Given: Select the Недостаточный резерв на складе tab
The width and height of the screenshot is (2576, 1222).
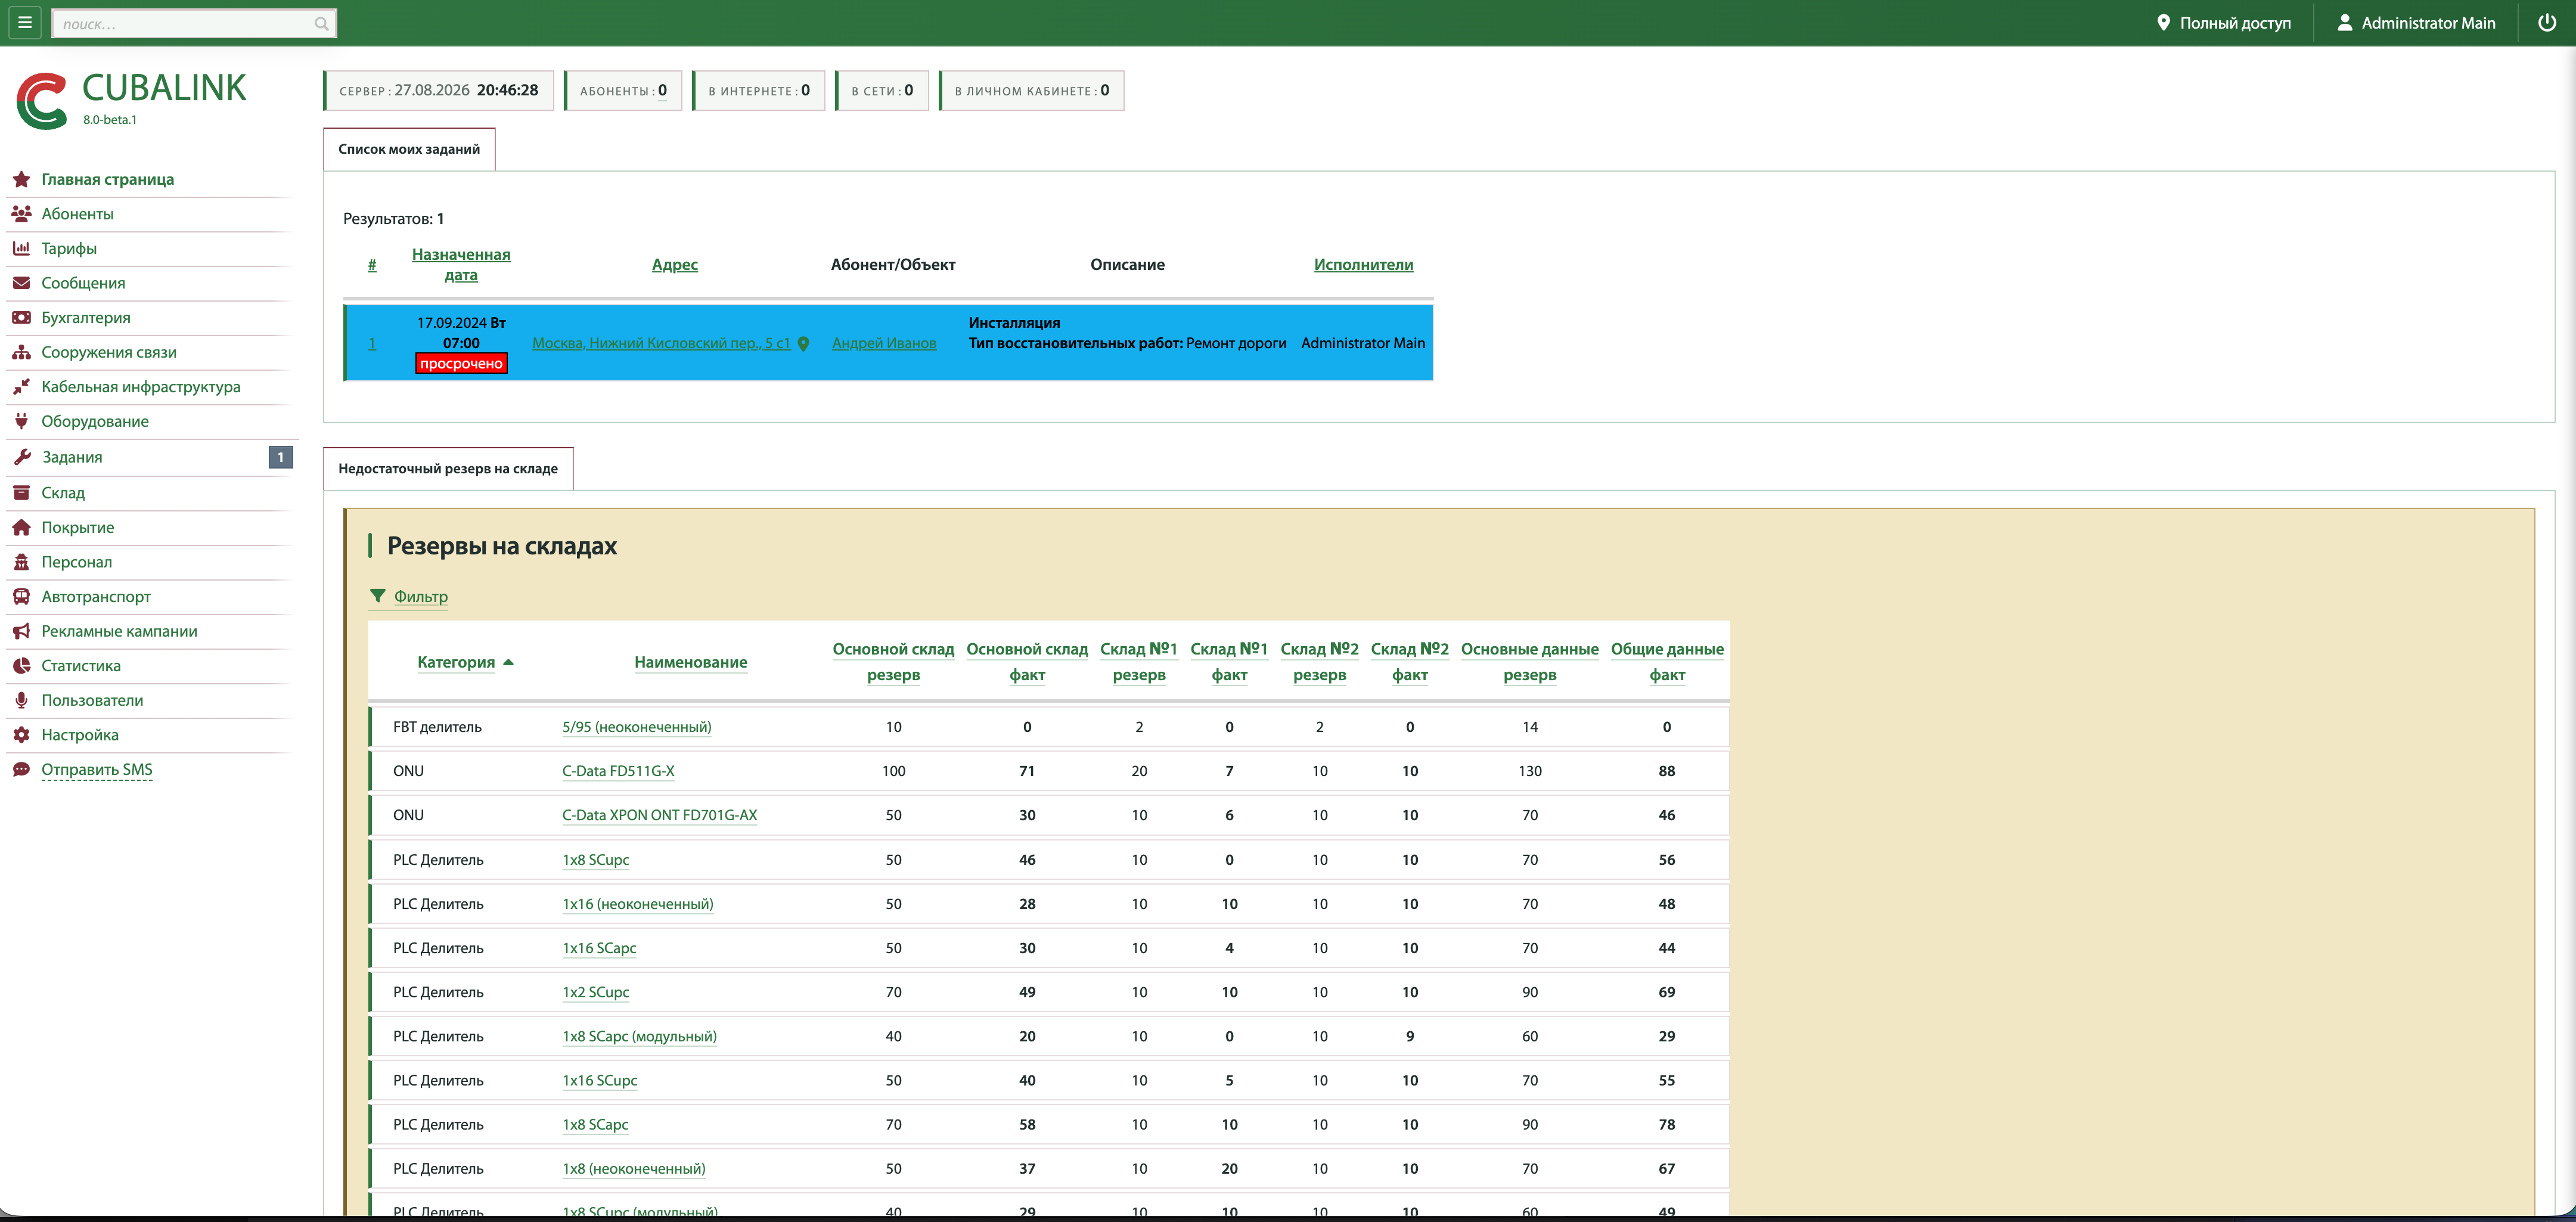Looking at the screenshot, I should click(x=448, y=468).
